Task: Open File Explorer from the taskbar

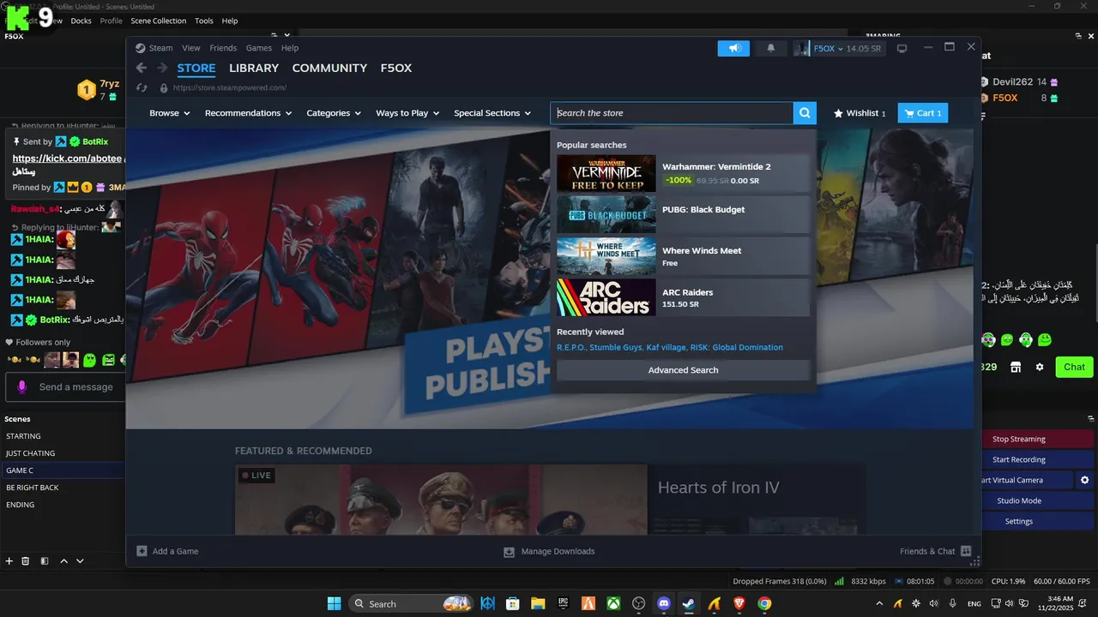Action: pos(538,603)
